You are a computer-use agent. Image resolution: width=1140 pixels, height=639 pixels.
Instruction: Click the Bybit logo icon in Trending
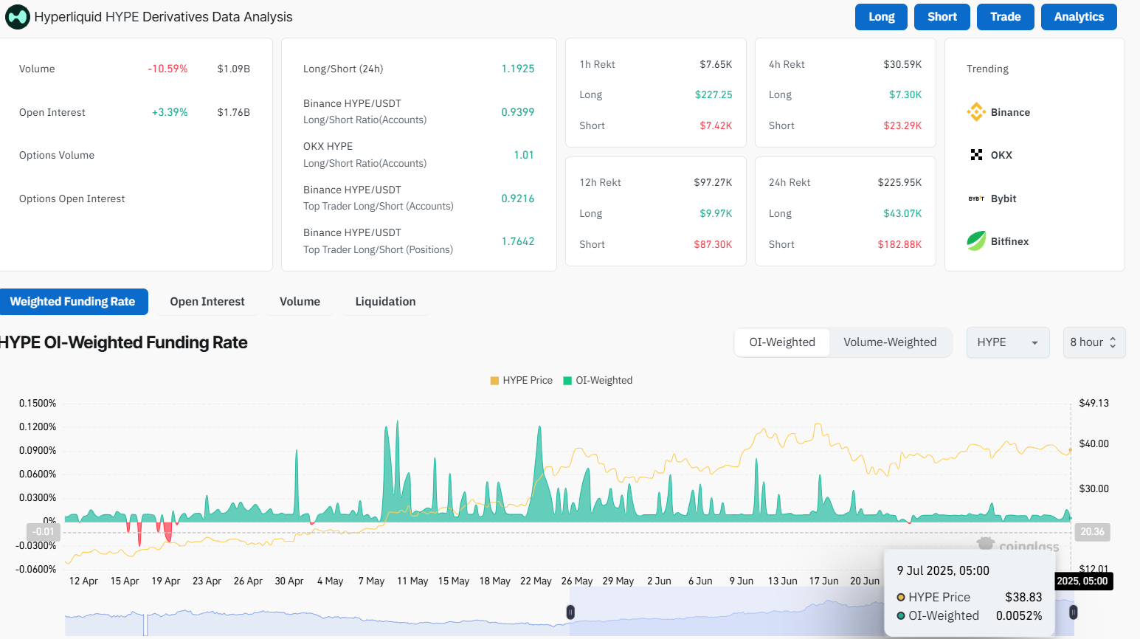click(976, 198)
